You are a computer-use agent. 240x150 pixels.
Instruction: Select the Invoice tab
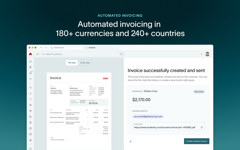tap(101, 48)
